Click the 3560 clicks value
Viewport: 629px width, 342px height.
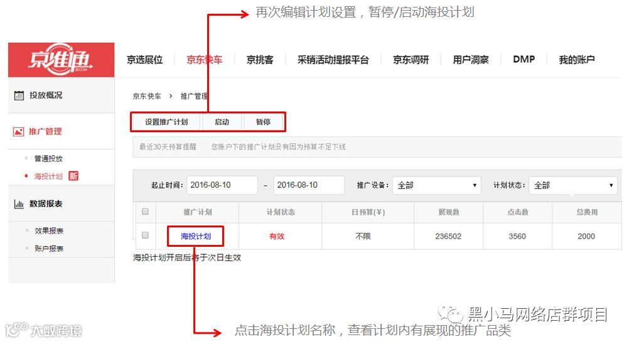tap(517, 236)
